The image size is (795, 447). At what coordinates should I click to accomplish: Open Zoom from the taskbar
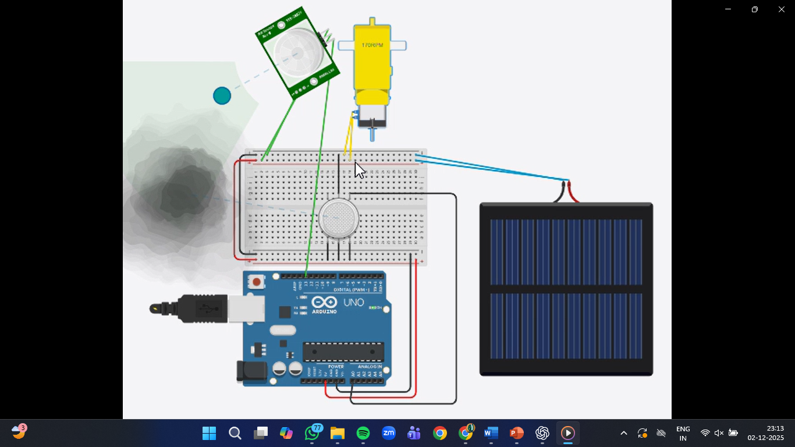point(388,434)
